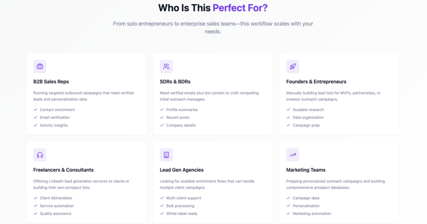Click the purple Perfect For? heading text

pyautogui.click(x=240, y=8)
